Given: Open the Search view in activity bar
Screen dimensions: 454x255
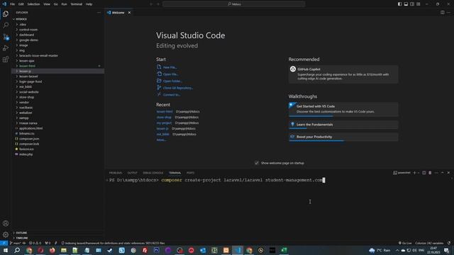Looking at the screenshot, I should click(6, 25).
